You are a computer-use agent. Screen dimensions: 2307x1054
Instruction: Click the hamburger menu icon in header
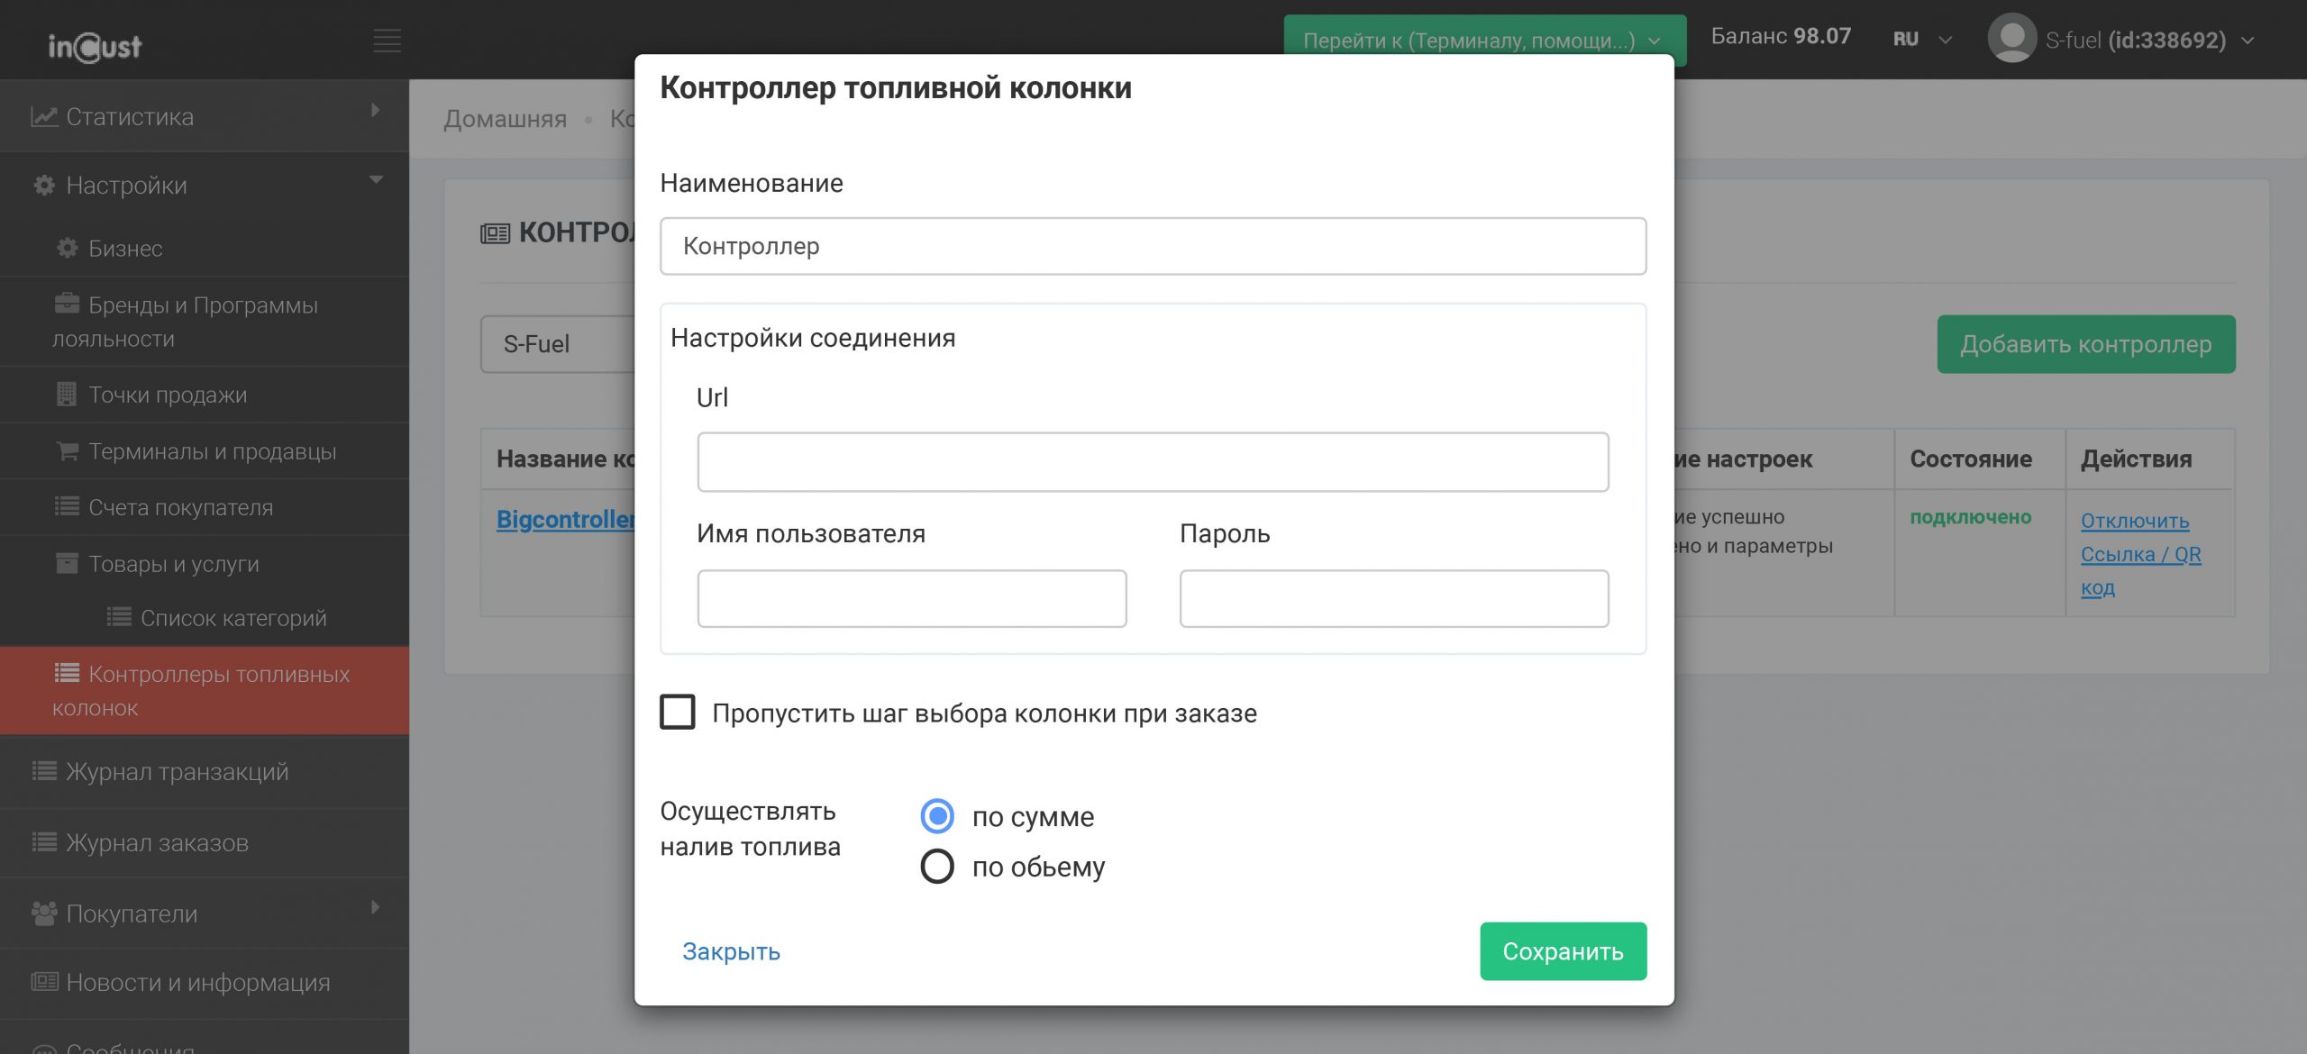tap(387, 41)
